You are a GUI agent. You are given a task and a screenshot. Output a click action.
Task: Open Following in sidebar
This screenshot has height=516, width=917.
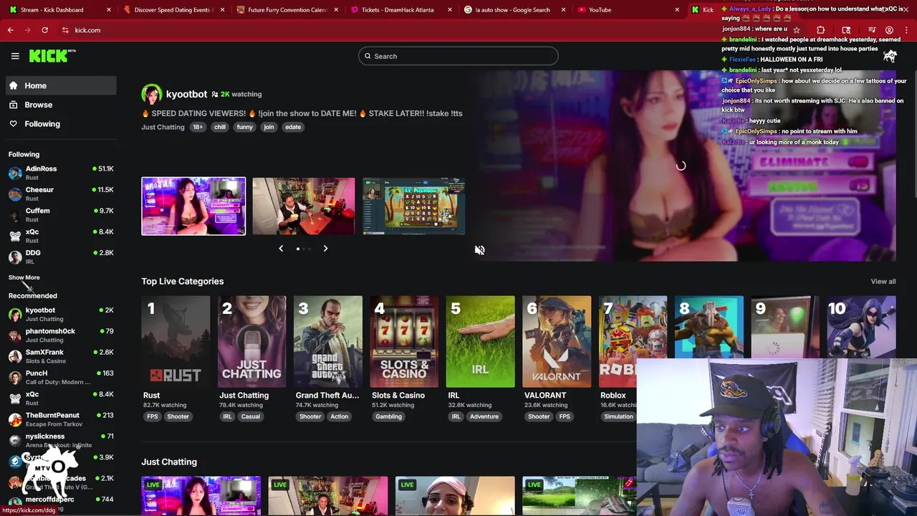coord(61,124)
